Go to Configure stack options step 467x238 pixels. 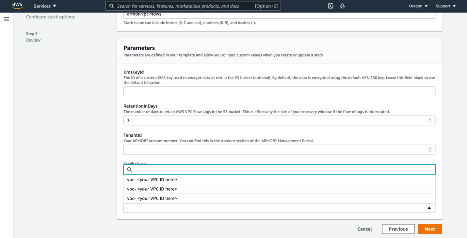pos(50,17)
